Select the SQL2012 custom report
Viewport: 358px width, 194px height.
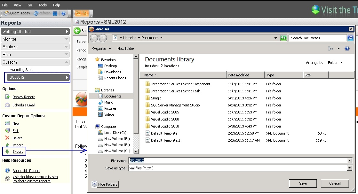point(37,77)
